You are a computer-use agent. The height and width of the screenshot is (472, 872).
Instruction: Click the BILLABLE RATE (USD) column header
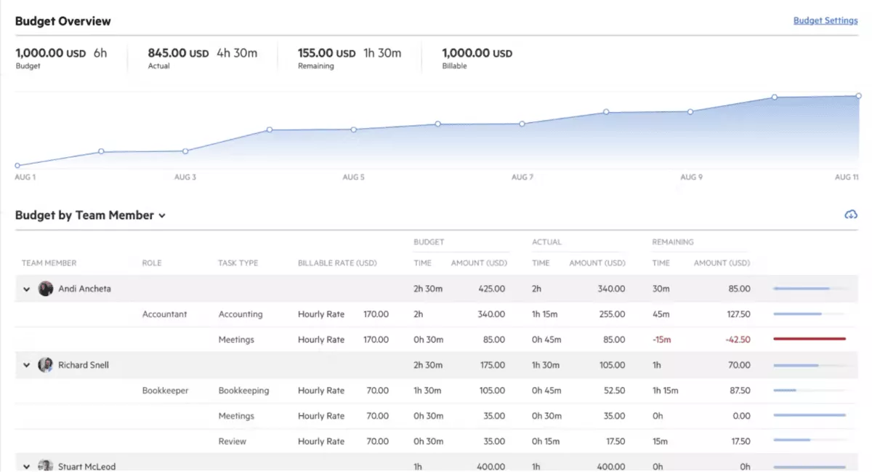[x=336, y=263]
